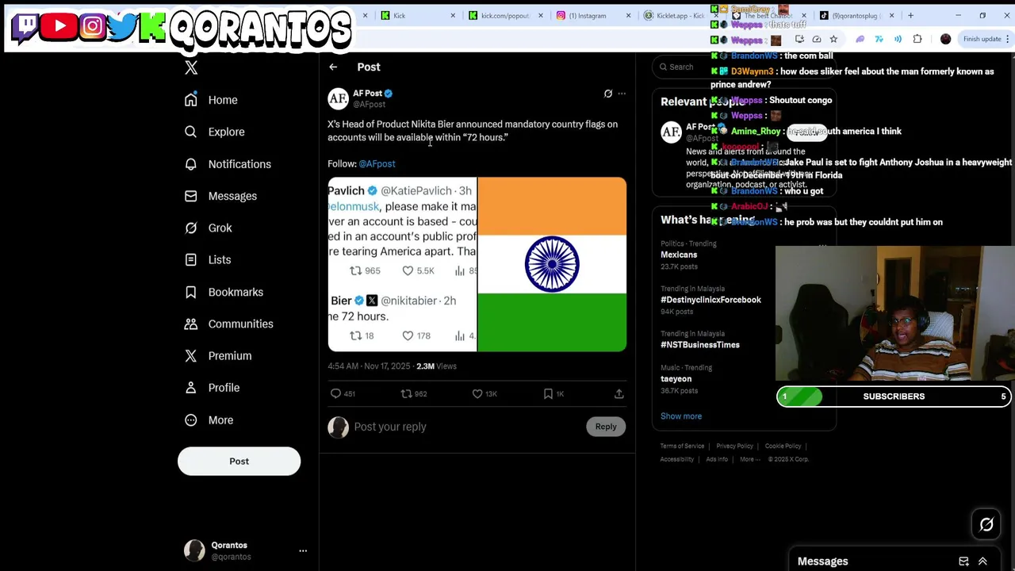The image size is (1015, 571).
Task: Click the new message icon in Messages drawer
Action: coord(963,561)
